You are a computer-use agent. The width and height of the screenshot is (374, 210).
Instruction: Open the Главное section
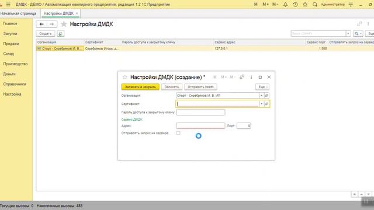point(11,23)
